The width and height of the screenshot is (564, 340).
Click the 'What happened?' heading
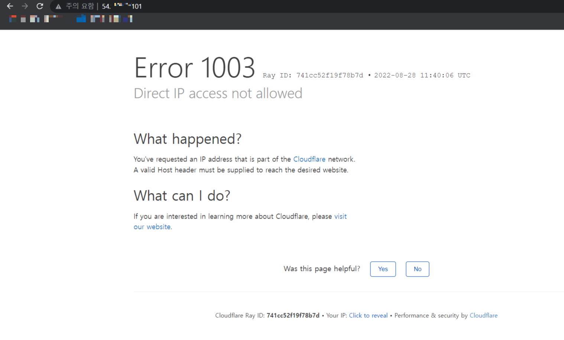point(188,139)
